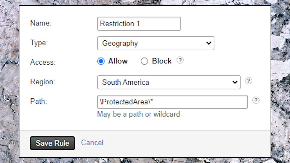The height and width of the screenshot is (163, 290).
Task: Click the Path: field label
Action: 39,101
